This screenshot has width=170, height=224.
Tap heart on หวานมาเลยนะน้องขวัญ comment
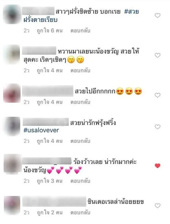(157, 55)
